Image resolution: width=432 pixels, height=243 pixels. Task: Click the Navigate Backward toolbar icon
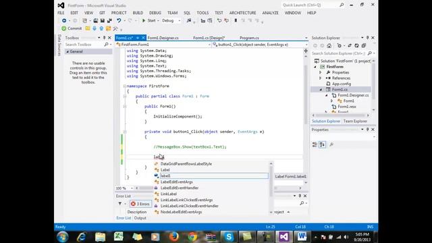(x=64, y=21)
